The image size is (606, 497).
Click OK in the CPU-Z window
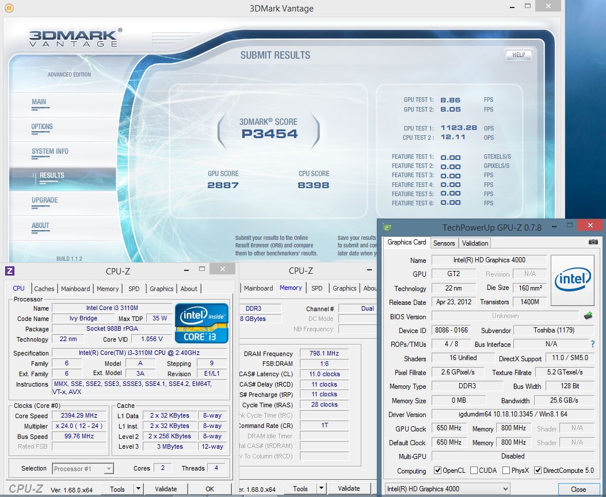coord(210,489)
